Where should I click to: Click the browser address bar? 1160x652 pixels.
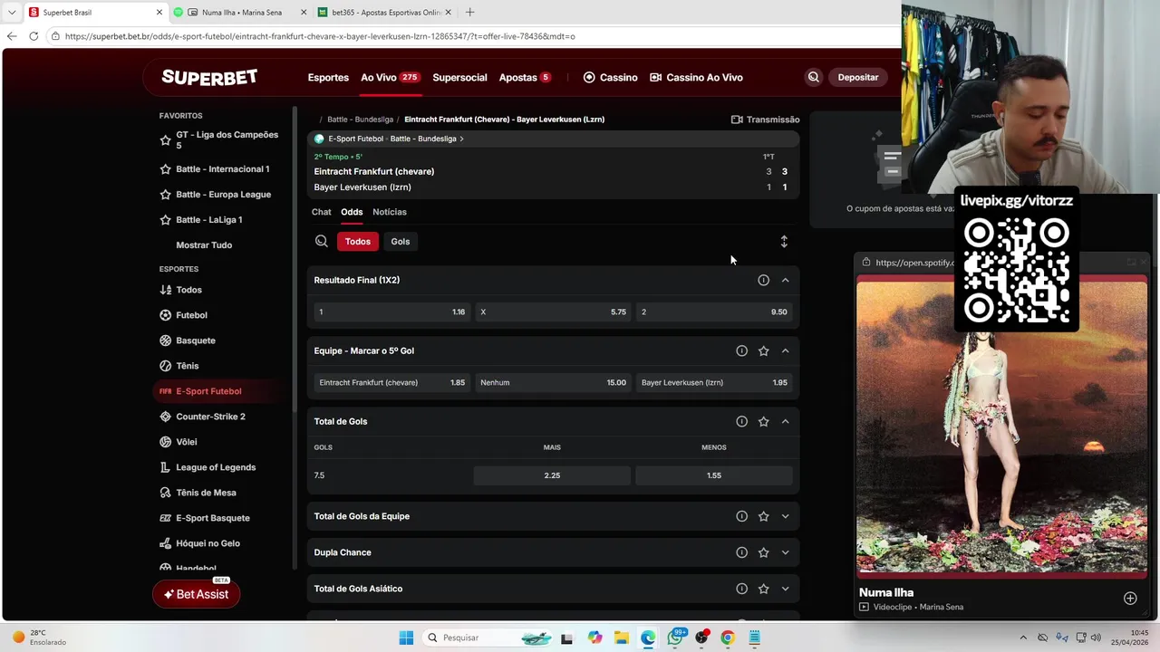[x=471, y=36]
